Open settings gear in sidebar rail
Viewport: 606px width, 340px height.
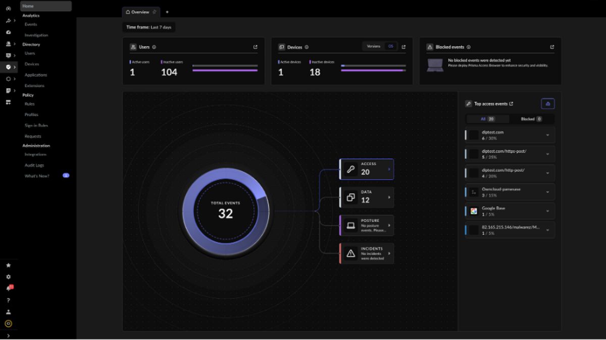[8, 277]
